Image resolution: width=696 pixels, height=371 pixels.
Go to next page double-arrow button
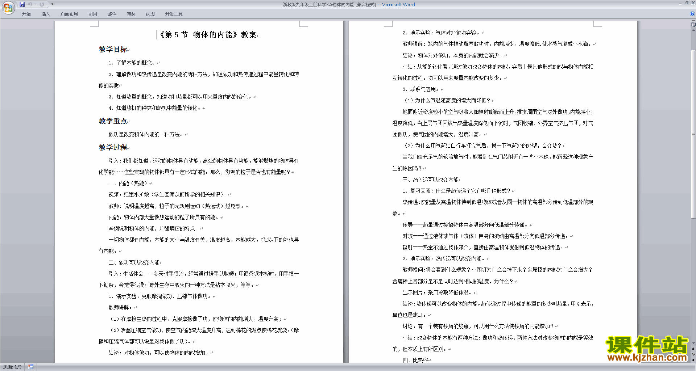(x=693, y=360)
